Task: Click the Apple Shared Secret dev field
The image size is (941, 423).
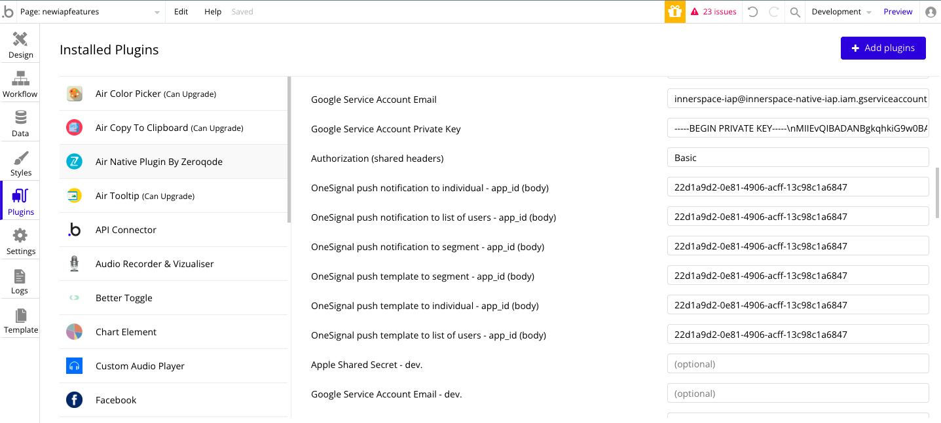Action: pos(798,364)
